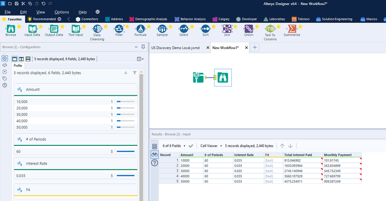Image resolution: width=386 pixels, height=201 pixels.
Task: Collapse the Configuration panel using the chevron
Action: 136,47
